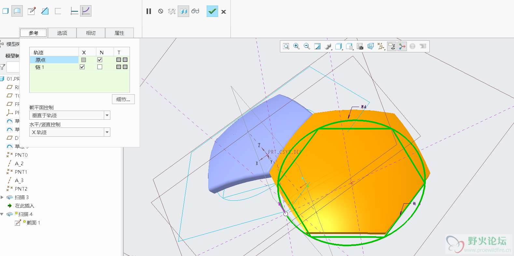Viewport: 514px width, 256px height.
Task: Toggle N checkbox for 原点 trajectory
Action: (100, 60)
